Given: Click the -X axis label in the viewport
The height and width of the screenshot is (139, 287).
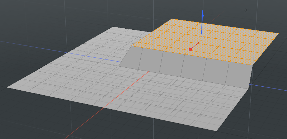Looking at the screenshot, I should coord(246,10).
